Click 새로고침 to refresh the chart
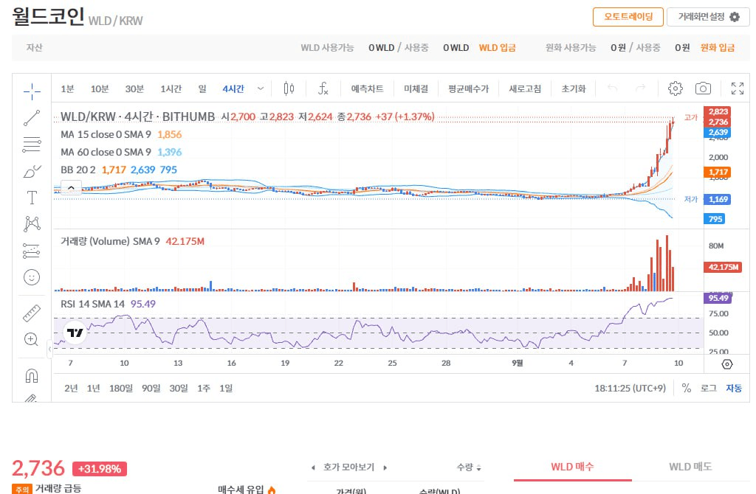756x494 pixels. 525,88
